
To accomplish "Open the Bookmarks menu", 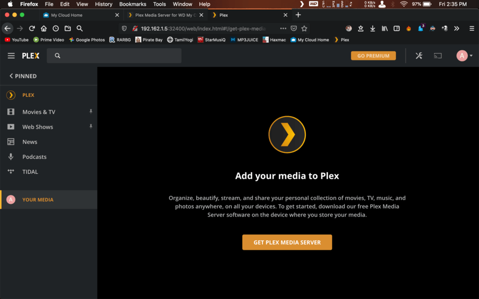I will coord(132,4).
